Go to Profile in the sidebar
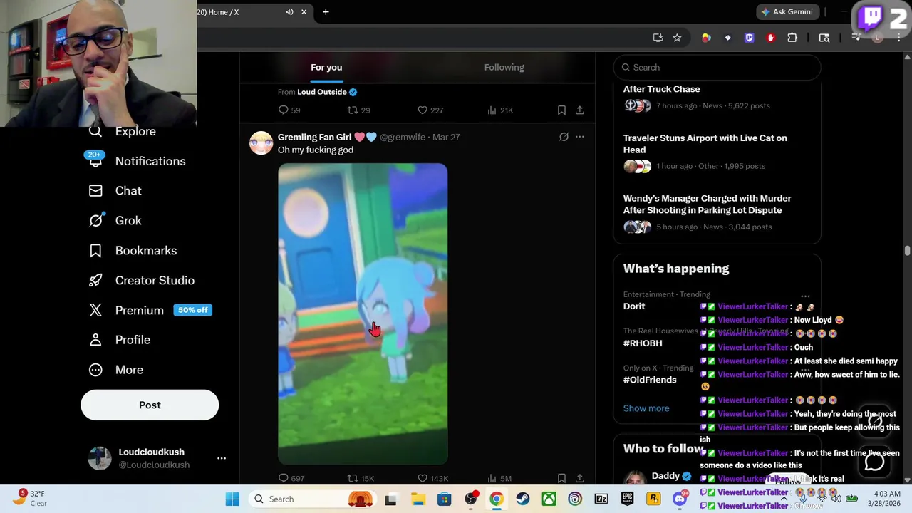The width and height of the screenshot is (912, 513). pos(120,340)
